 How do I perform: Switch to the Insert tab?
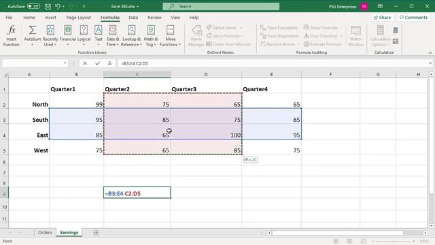50,17
